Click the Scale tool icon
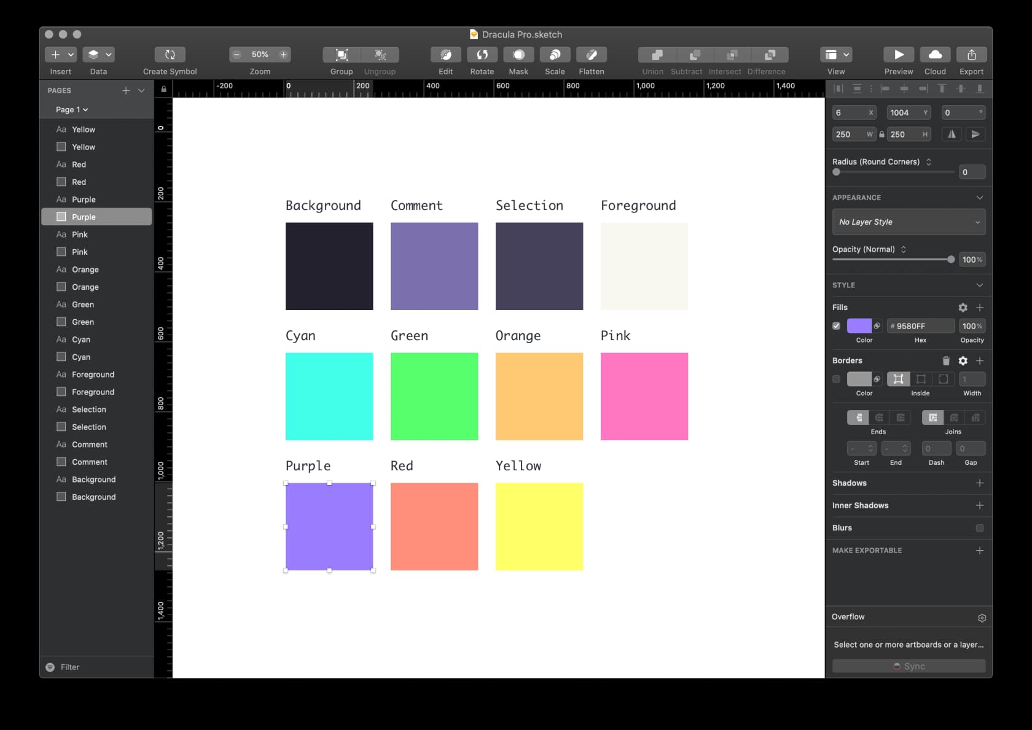The width and height of the screenshot is (1032, 730). click(x=554, y=55)
